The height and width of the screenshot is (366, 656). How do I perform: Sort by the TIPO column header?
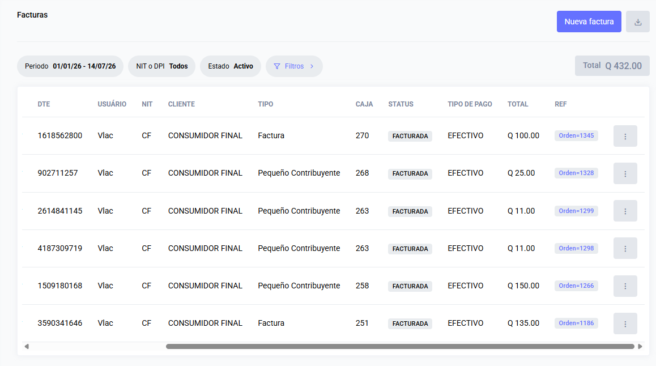point(266,104)
